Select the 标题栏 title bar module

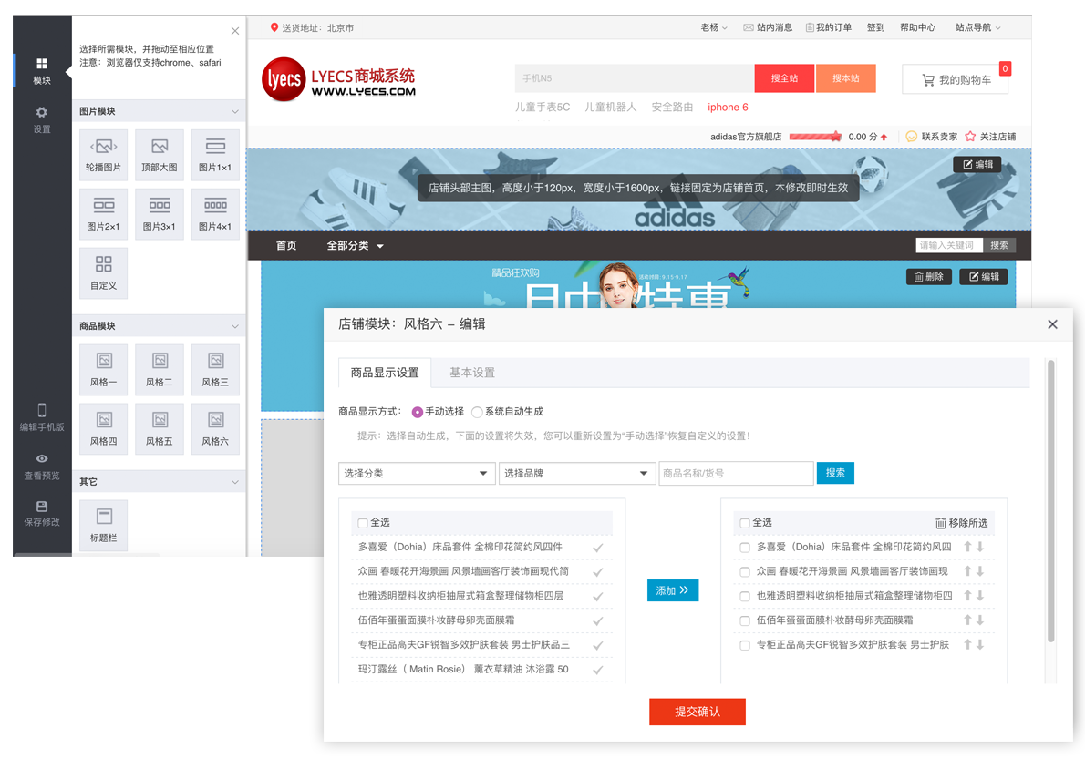[103, 525]
